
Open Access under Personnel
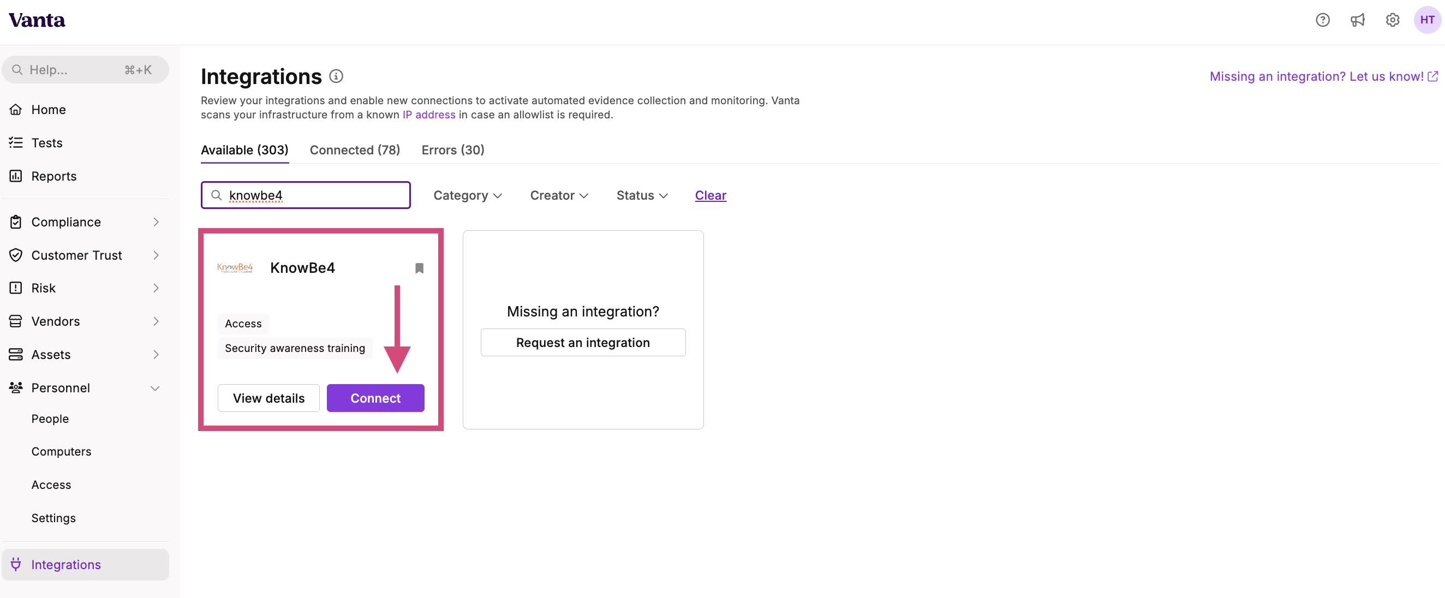51,485
